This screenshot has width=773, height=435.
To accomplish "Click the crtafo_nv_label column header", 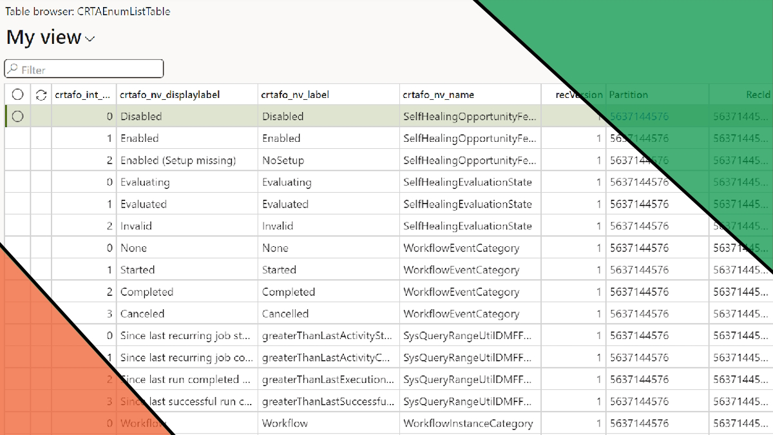I will point(329,95).
